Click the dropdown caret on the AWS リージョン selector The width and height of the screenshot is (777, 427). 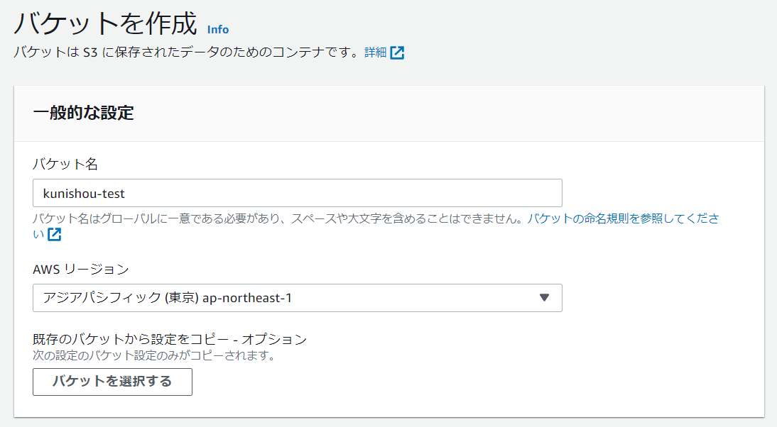click(544, 298)
